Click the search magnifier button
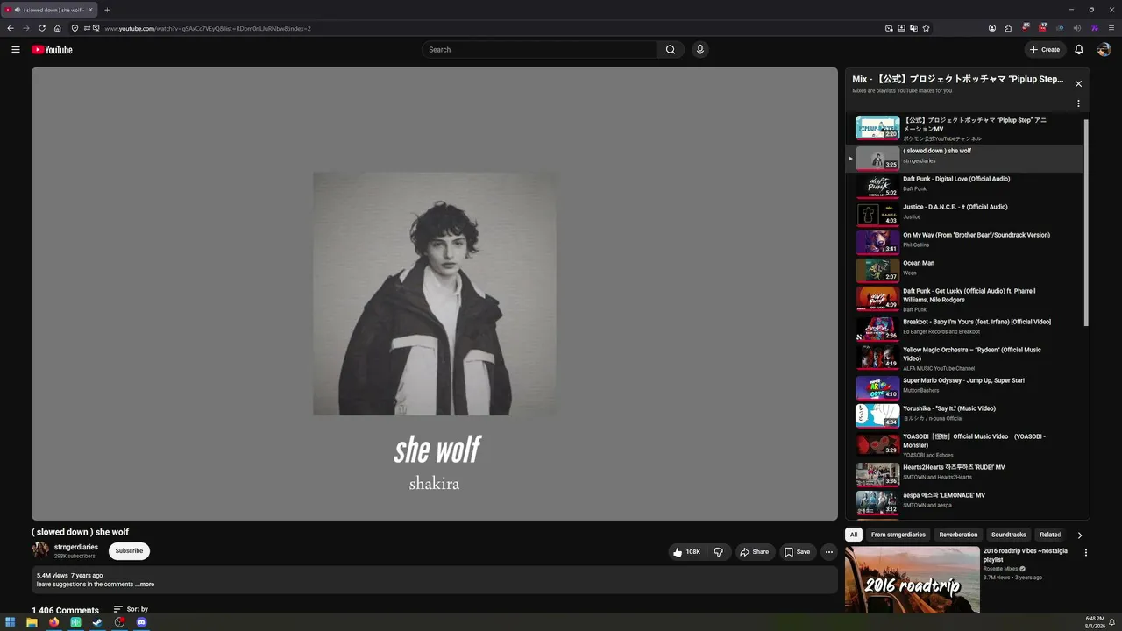 point(671,50)
